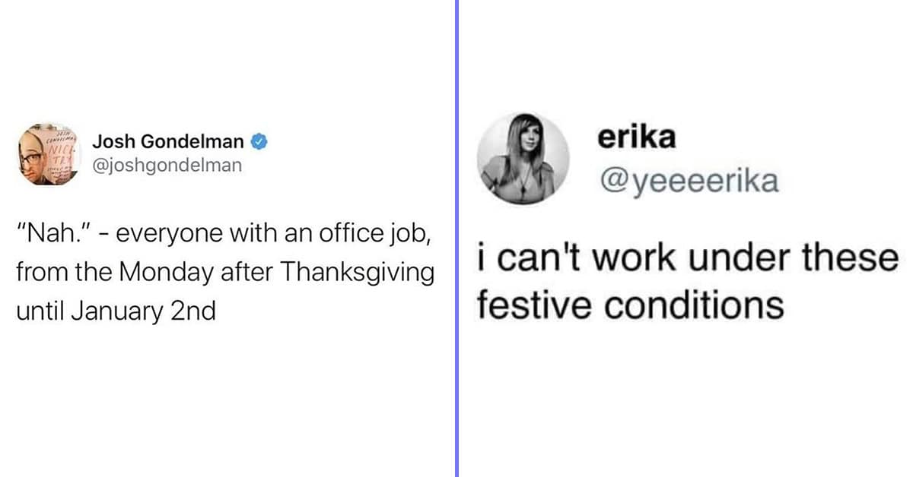
Task: Click the blue verified badge beside Josh Gondelman
Action: (x=259, y=142)
